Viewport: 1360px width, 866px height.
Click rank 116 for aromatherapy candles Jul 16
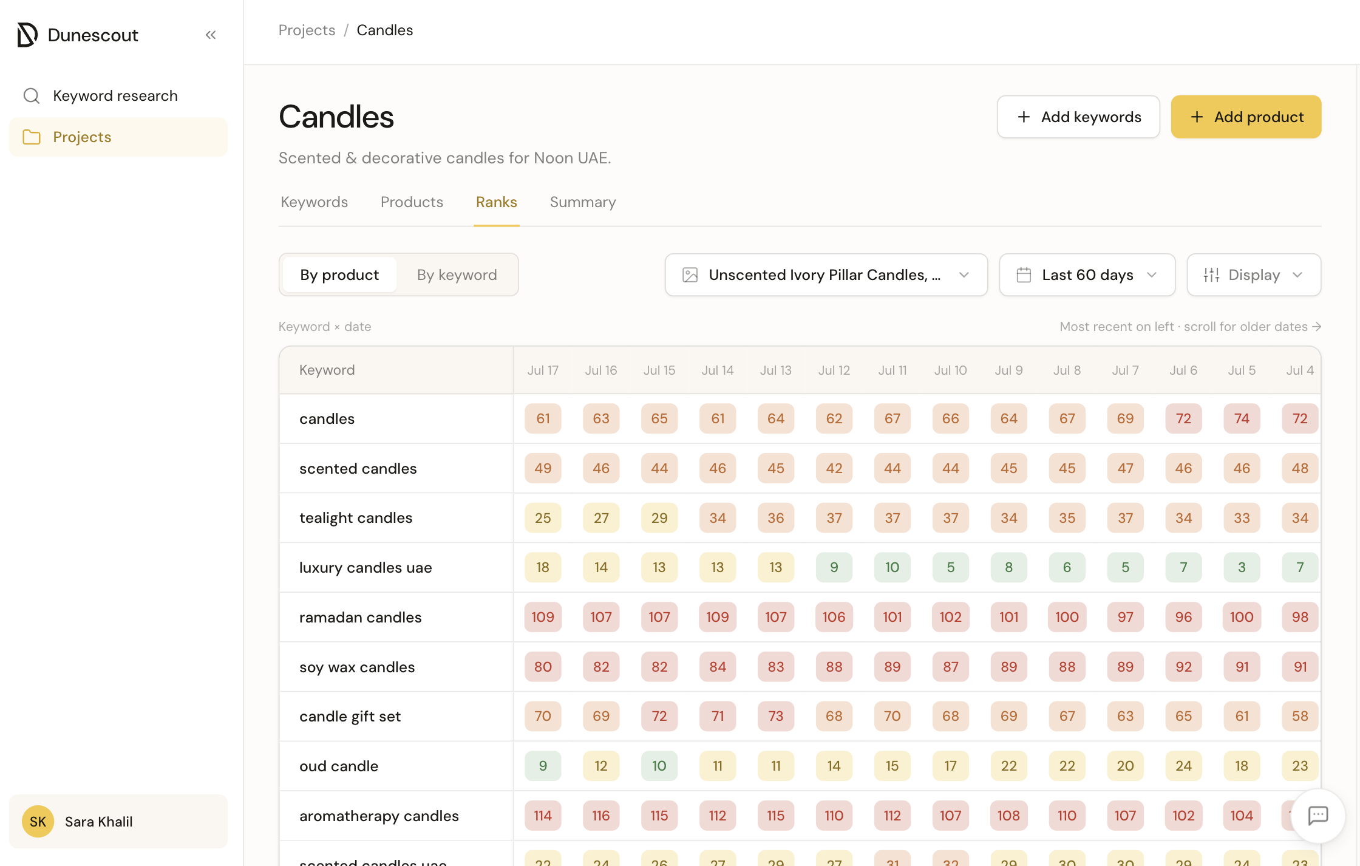(x=601, y=816)
